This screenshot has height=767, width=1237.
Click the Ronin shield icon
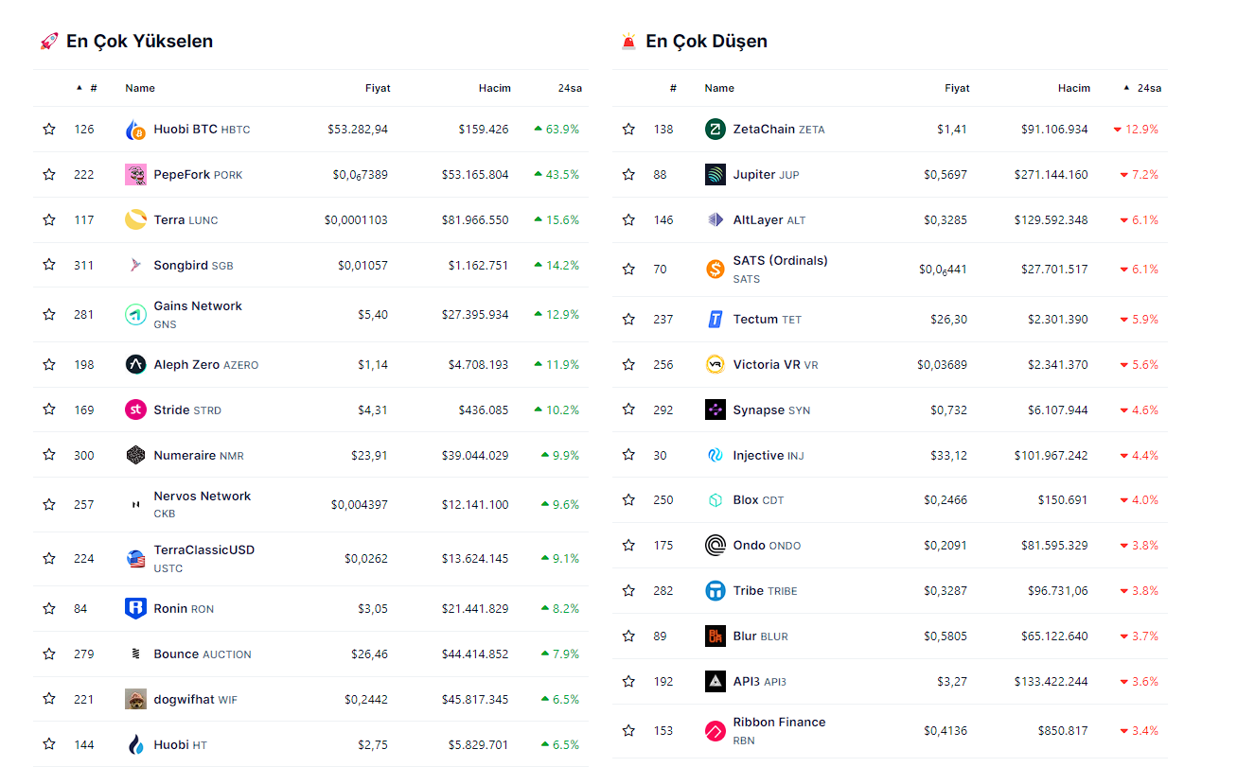point(135,608)
